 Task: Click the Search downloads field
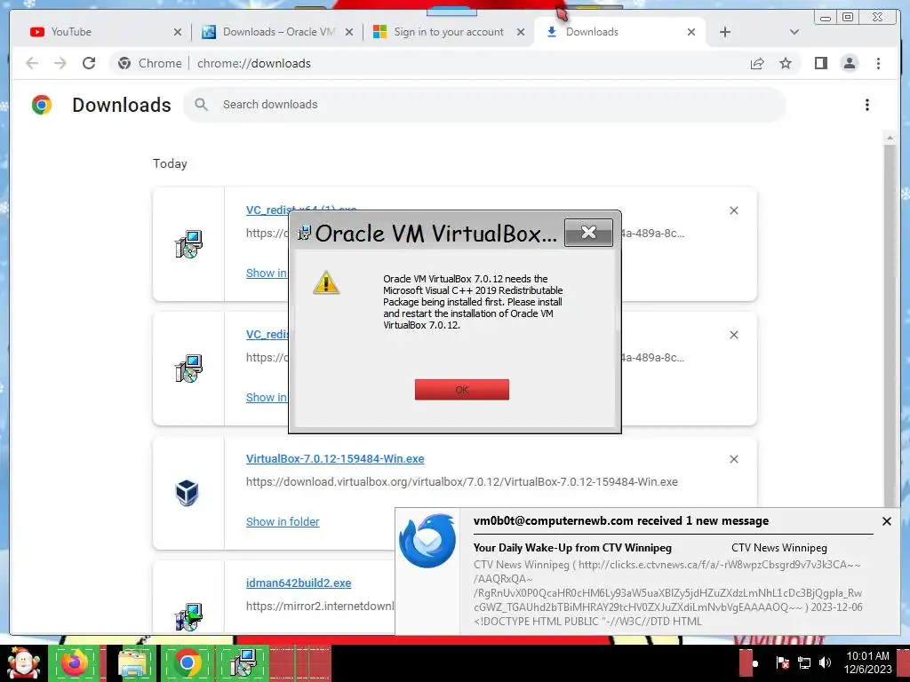(x=484, y=105)
